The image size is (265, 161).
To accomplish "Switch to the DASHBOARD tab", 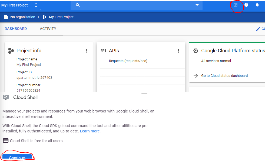I will coord(16,29).
